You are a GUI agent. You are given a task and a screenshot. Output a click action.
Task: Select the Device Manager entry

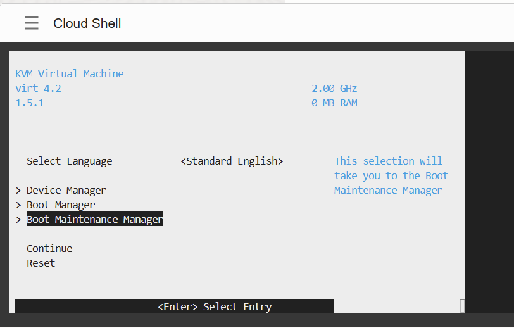click(66, 191)
